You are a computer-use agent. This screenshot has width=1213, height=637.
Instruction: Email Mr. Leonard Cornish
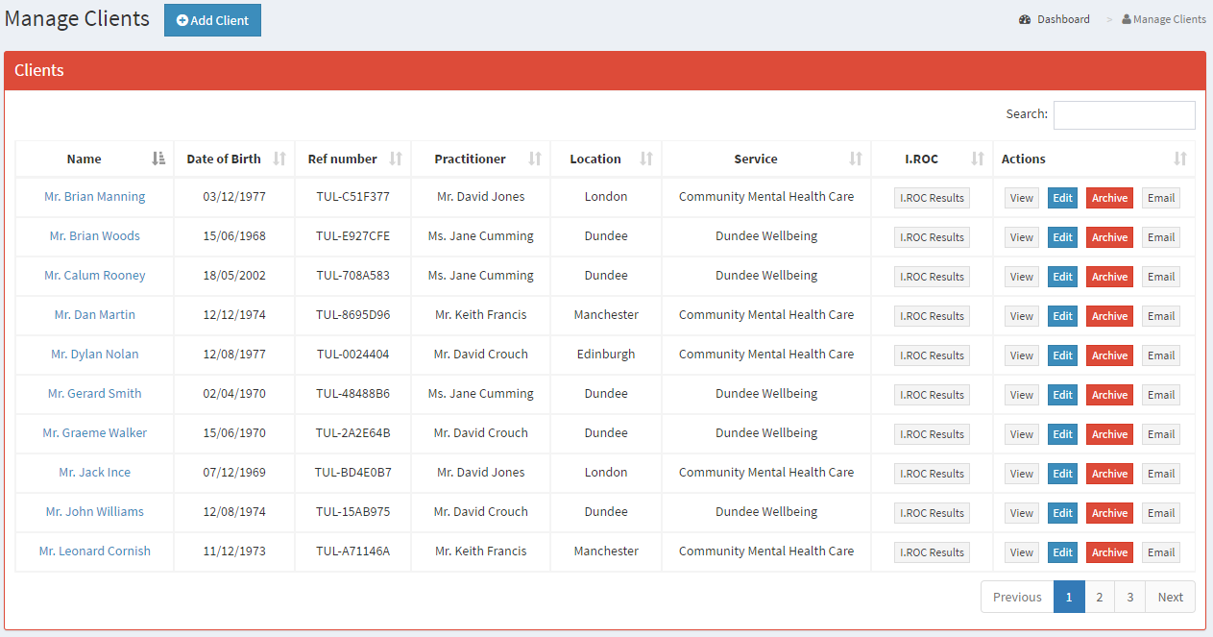[x=1160, y=552]
